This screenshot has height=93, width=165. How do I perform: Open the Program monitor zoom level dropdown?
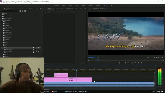[x=100, y=57]
